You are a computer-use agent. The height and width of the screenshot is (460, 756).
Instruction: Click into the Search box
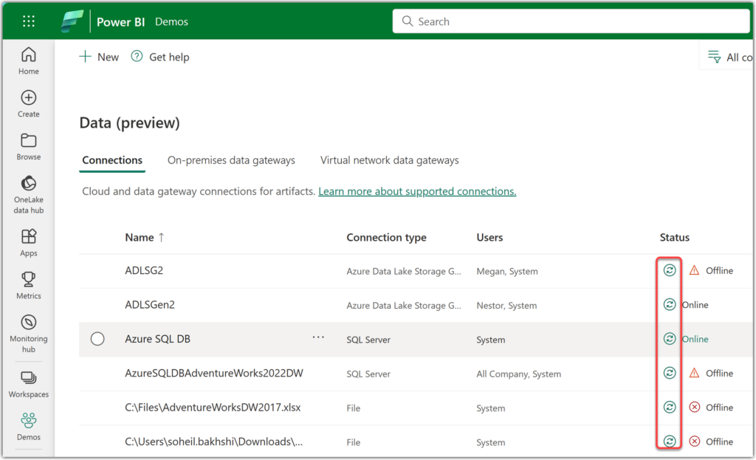coord(571,21)
